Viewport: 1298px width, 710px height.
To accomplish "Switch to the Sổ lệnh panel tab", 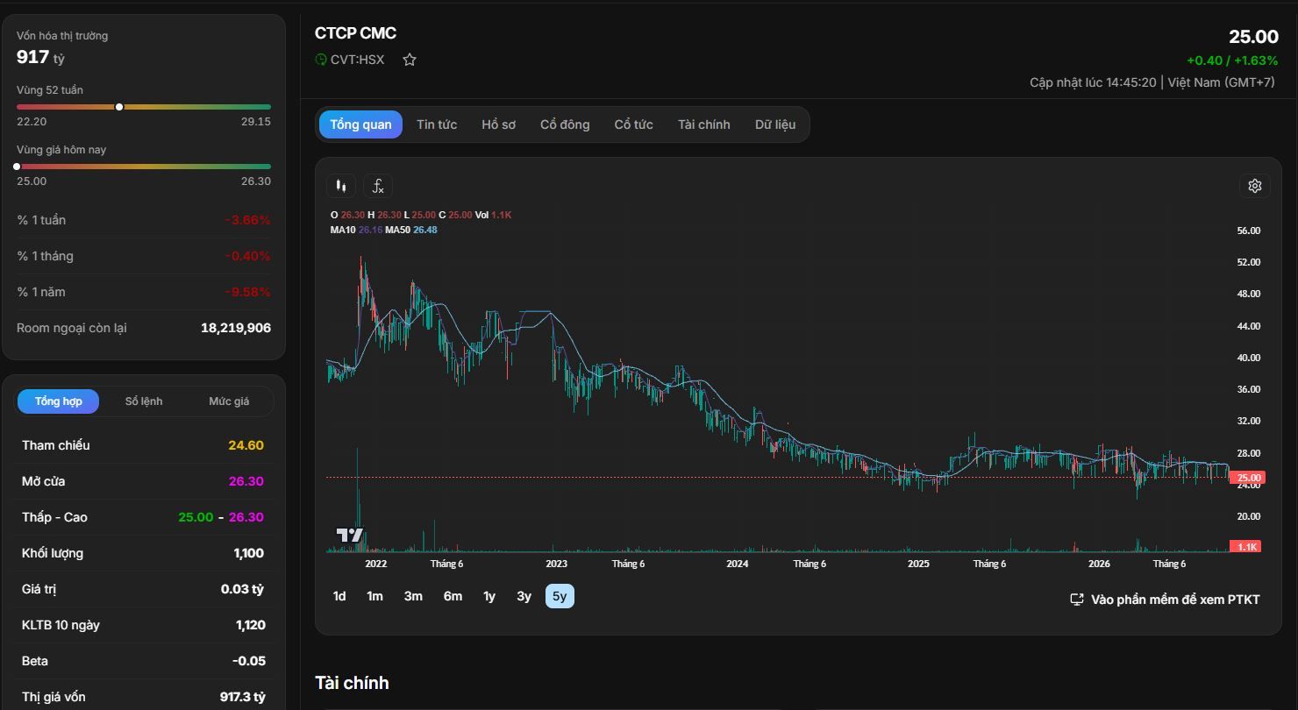I will [x=144, y=401].
